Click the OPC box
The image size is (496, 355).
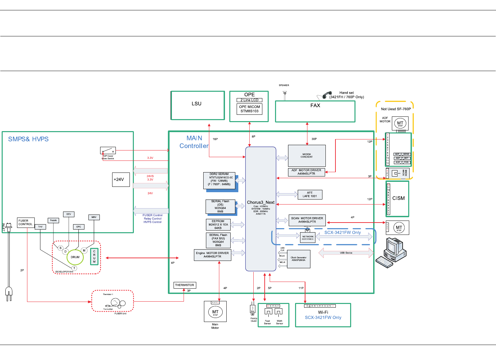point(79,227)
